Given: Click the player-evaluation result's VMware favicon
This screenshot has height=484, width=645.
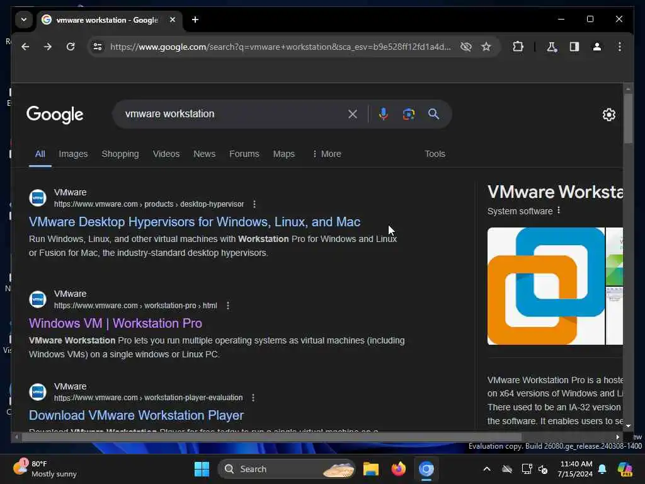Looking at the screenshot, I should point(37,392).
